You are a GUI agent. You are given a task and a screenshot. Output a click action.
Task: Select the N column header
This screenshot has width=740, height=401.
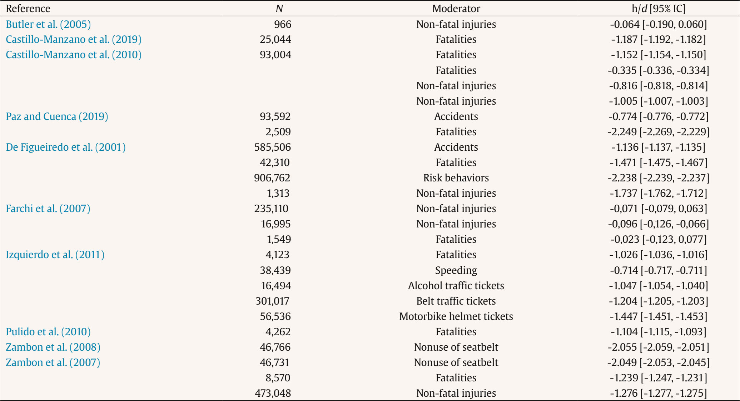click(279, 9)
